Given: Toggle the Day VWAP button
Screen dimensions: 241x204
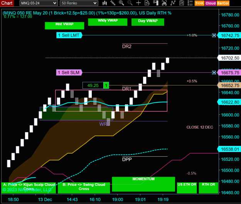Looking at the screenshot, I should pyautogui.click(x=148, y=22).
